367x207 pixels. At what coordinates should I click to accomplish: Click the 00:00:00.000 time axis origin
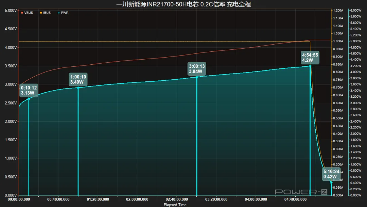point(19,199)
